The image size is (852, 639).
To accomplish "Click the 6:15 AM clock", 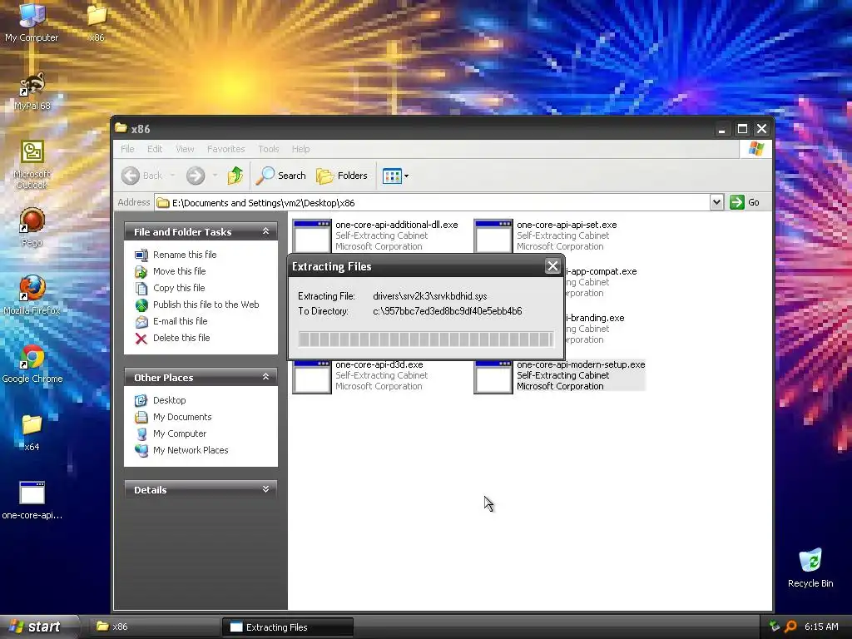I will pyautogui.click(x=821, y=627).
